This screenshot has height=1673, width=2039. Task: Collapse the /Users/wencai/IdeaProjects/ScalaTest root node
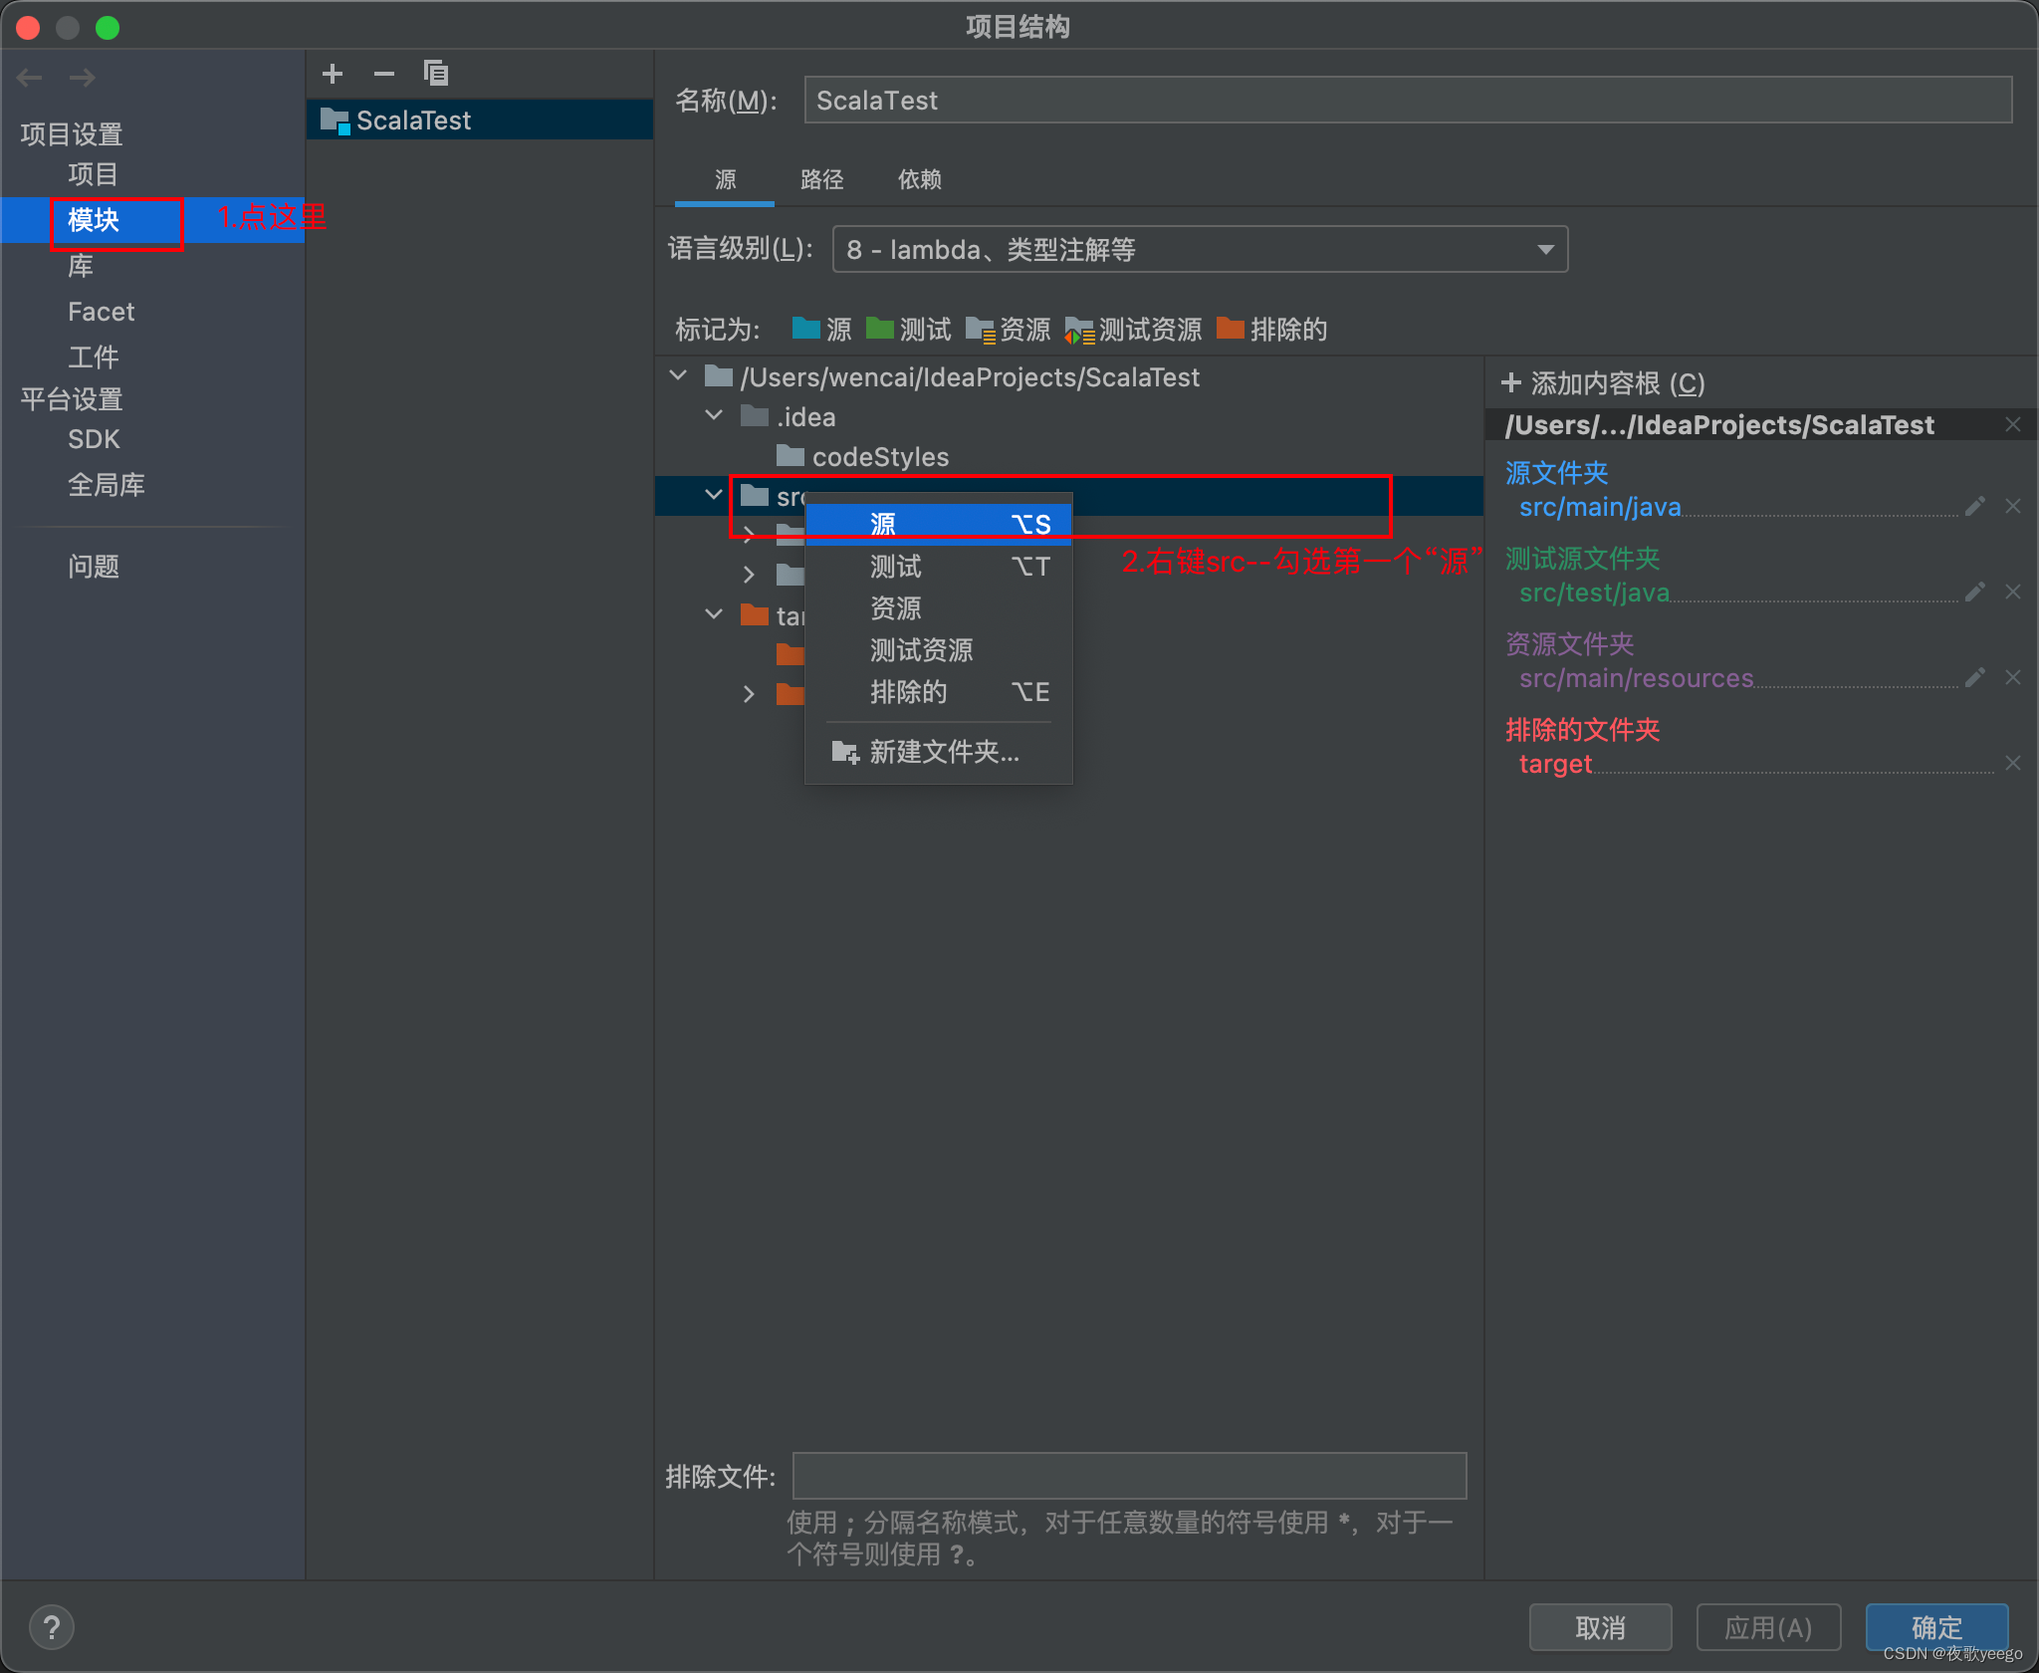(679, 376)
